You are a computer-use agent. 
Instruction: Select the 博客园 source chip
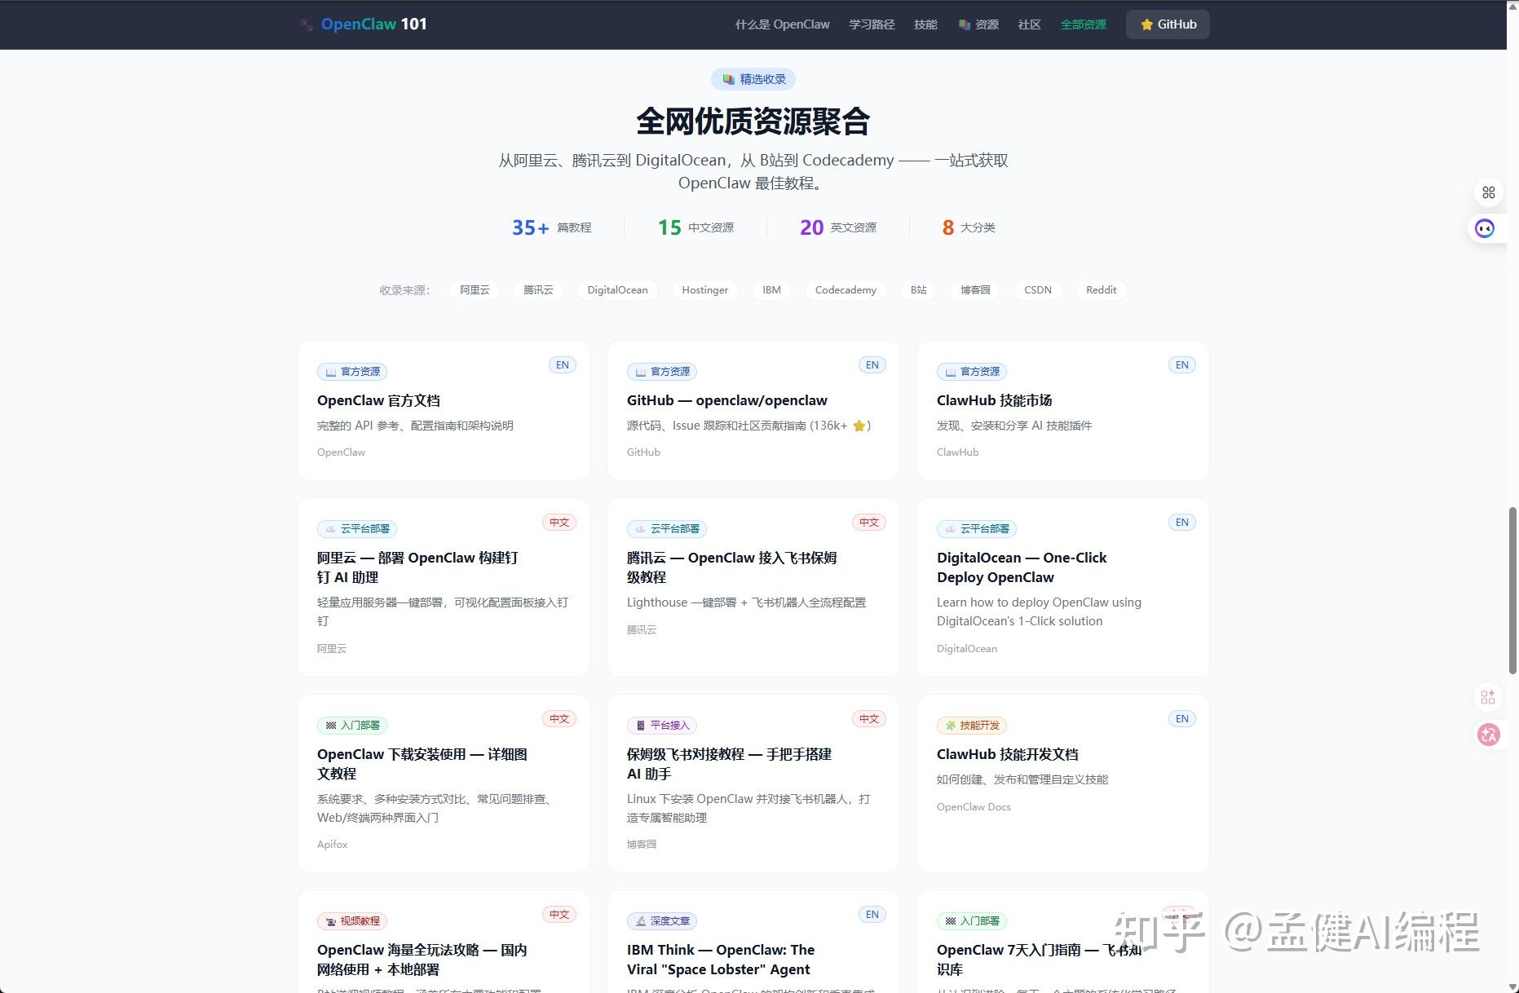coord(975,290)
